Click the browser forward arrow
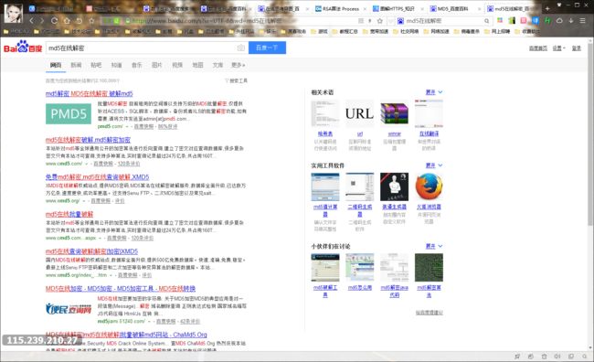The image size is (594, 362). (x=42, y=21)
